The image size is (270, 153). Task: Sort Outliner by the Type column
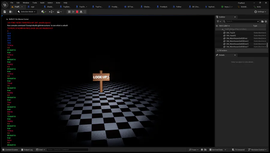[255, 26]
